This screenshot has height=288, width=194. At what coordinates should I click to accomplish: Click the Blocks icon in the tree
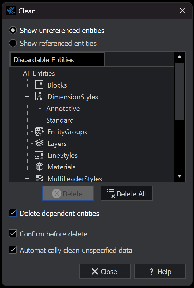(39, 85)
